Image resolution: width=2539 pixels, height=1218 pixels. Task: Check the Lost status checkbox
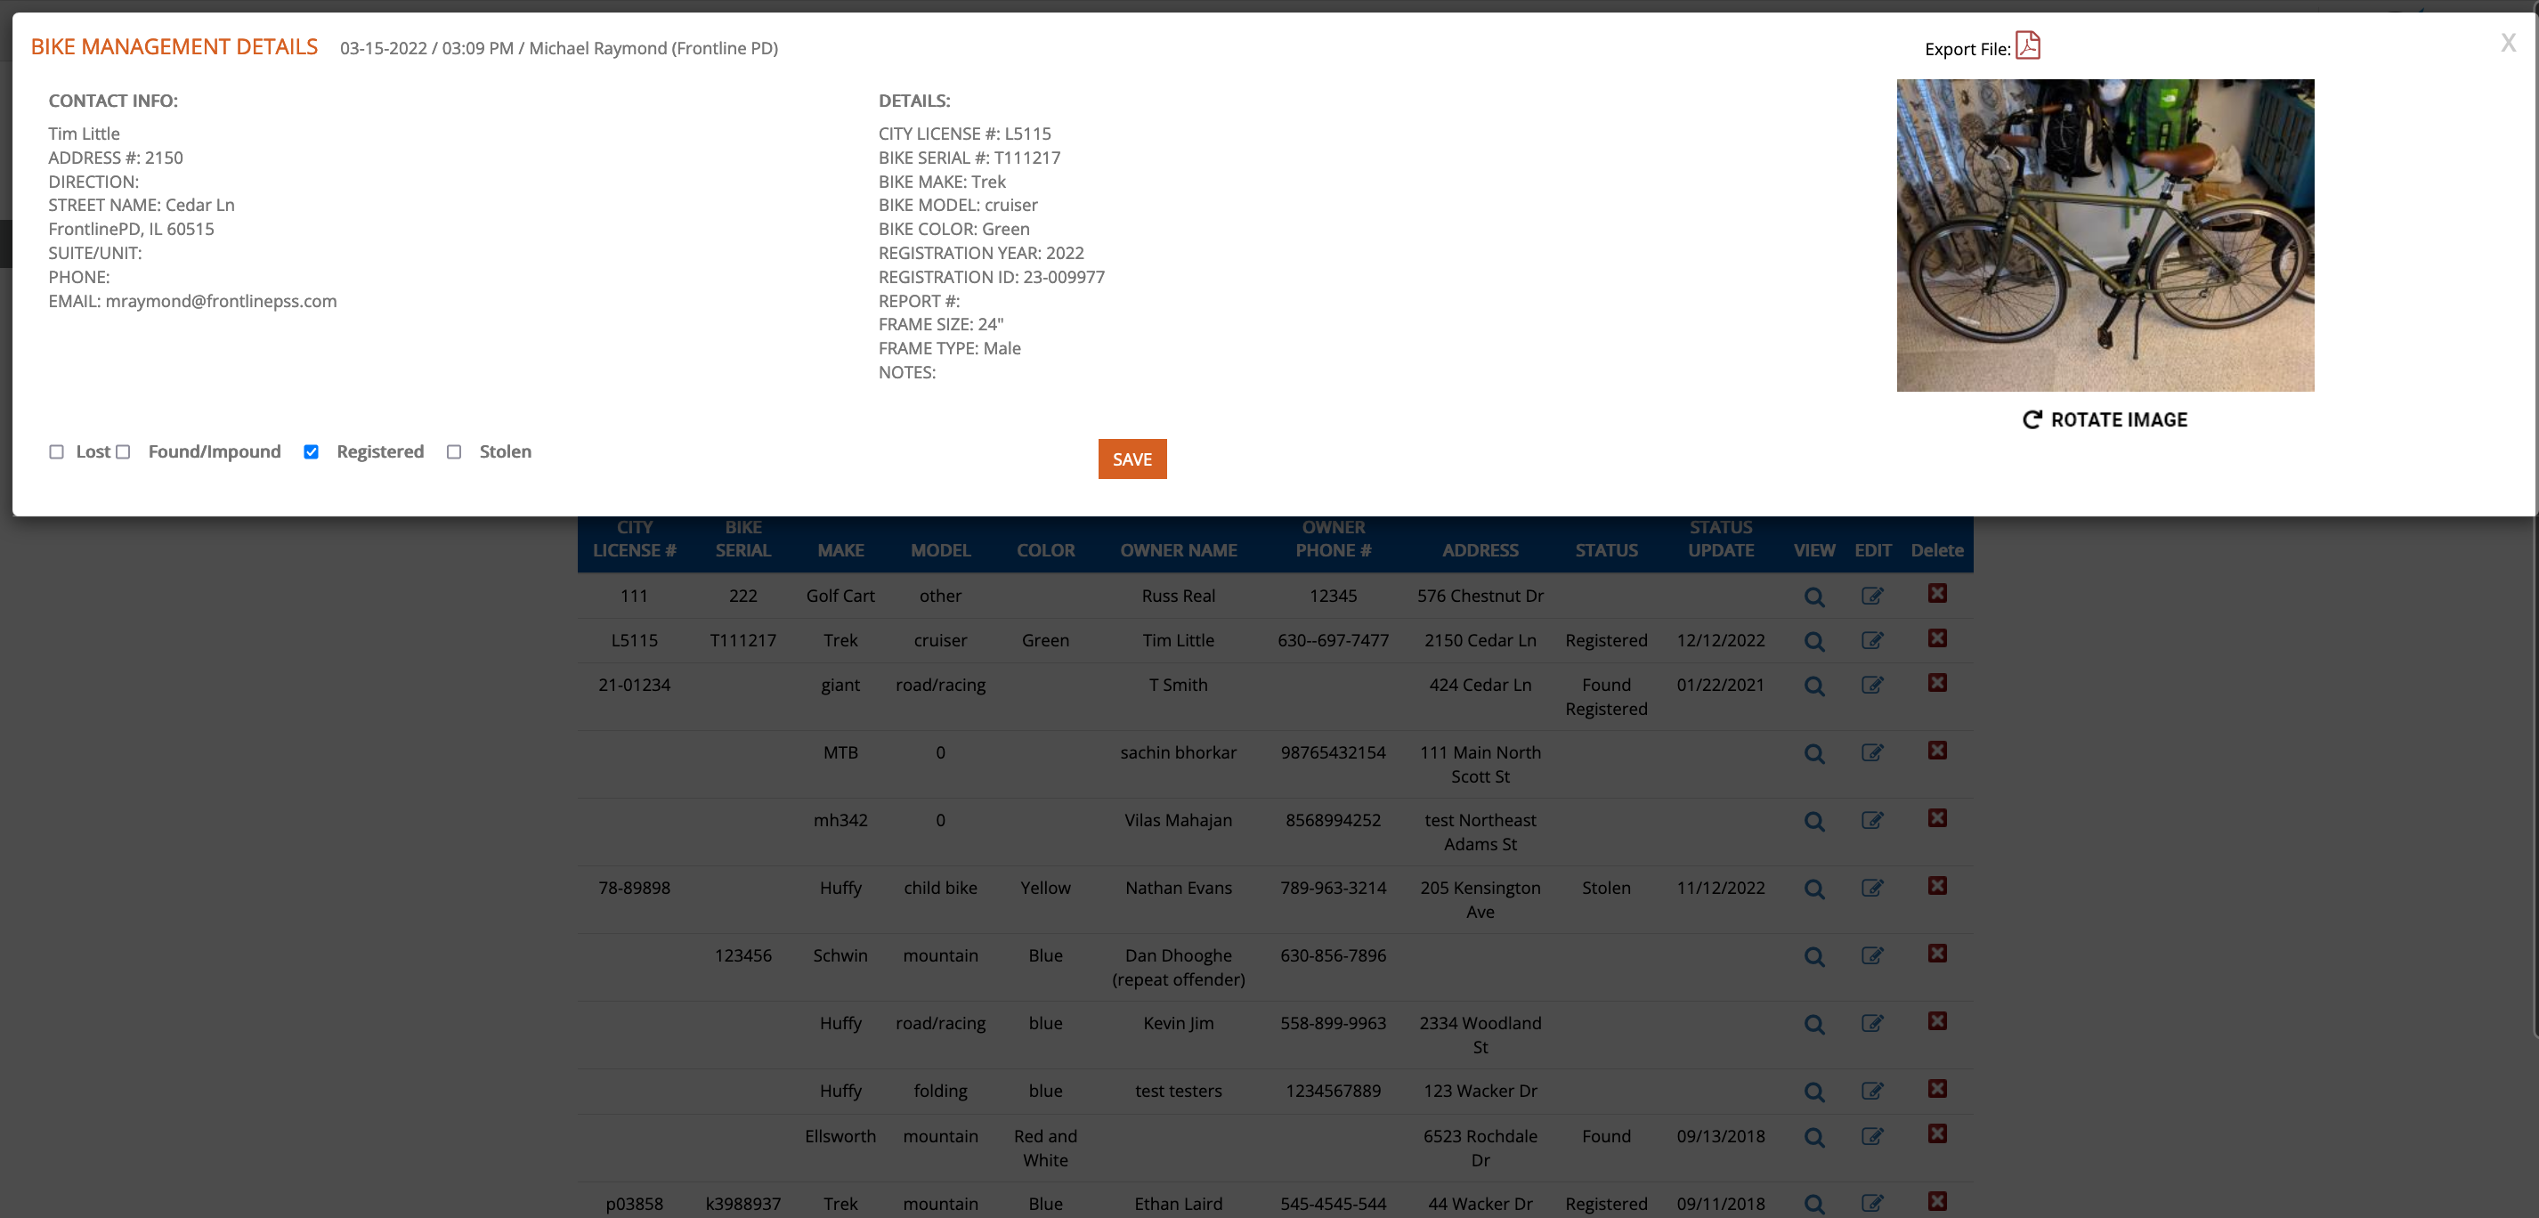coord(56,451)
